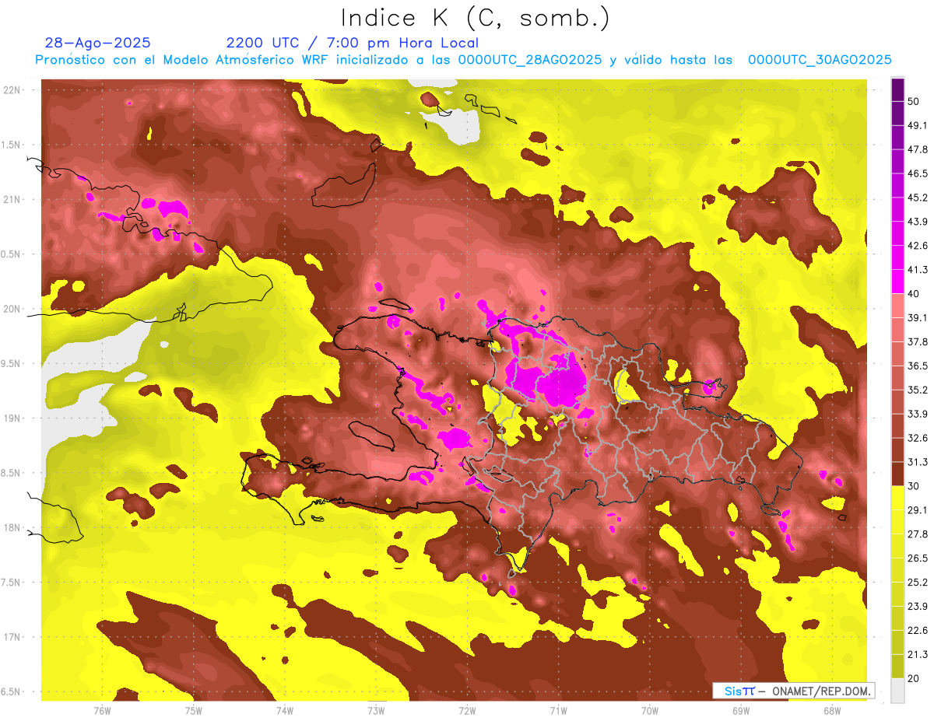The image size is (934, 721).
Task: Click the '41.3' colorbar label
Action: click(918, 270)
